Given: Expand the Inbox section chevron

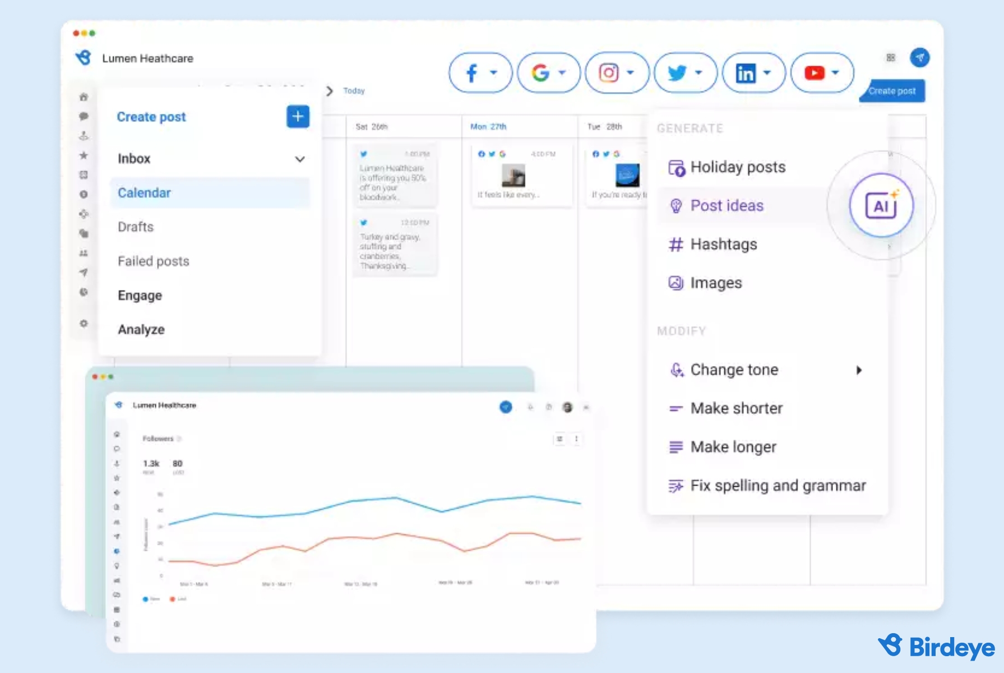Looking at the screenshot, I should coord(300,159).
